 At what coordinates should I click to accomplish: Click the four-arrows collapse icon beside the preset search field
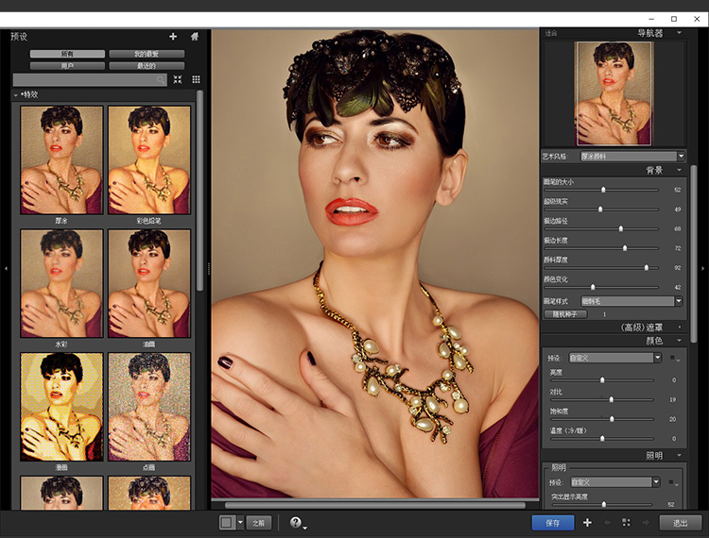coord(178,79)
